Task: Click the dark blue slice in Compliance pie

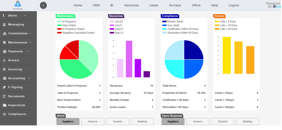Action: coord(193,50)
